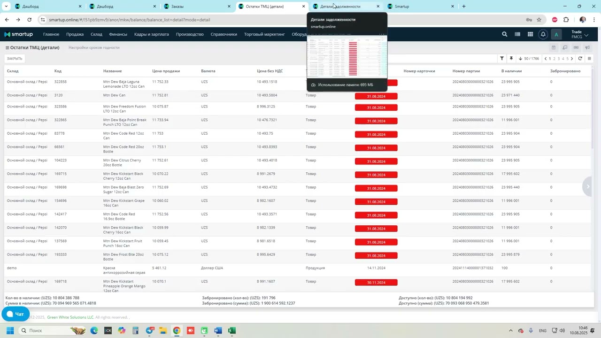Screen dimensions: 601x338
Task: Open the Smartup search icon
Action: pyautogui.click(x=504, y=34)
